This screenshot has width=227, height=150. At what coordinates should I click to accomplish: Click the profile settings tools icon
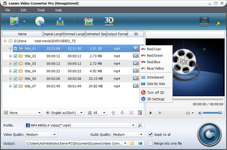click(x=140, y=125)
